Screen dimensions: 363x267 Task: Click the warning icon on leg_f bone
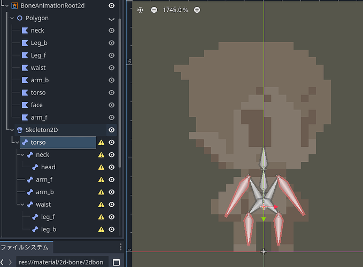pyautogui.click(x=101, y=217)
